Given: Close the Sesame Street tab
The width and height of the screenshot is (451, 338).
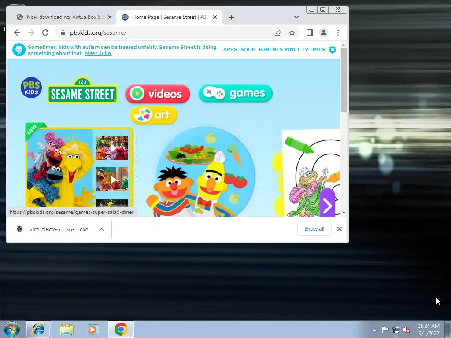Looking at the screenshot, I should [215, 17].
